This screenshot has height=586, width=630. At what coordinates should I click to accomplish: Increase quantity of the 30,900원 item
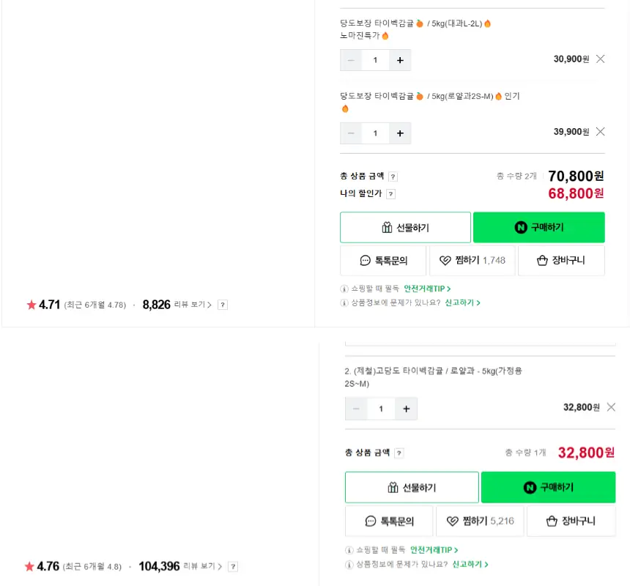pos(400,60)
